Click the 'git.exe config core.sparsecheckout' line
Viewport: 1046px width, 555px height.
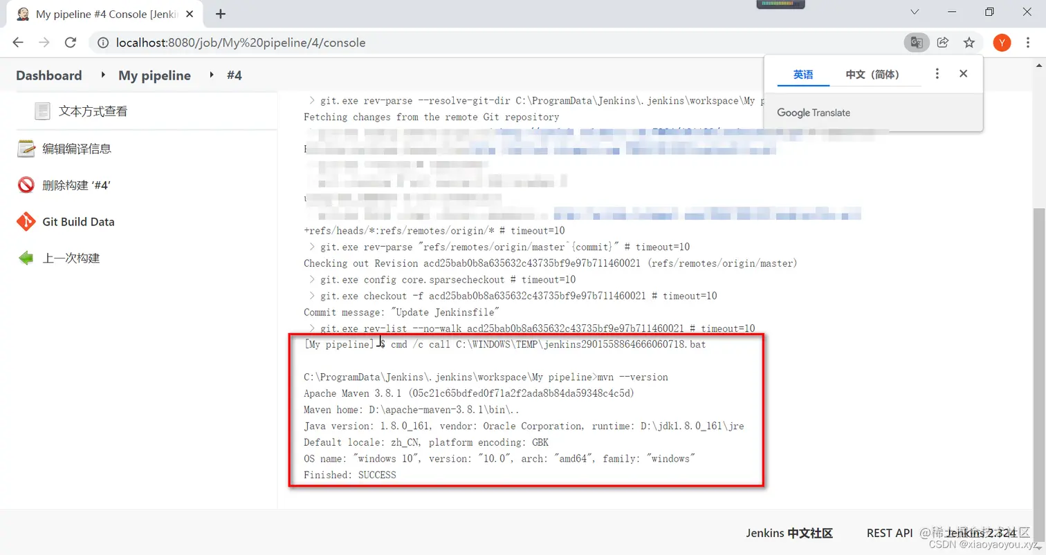click(x=442, y=280)
